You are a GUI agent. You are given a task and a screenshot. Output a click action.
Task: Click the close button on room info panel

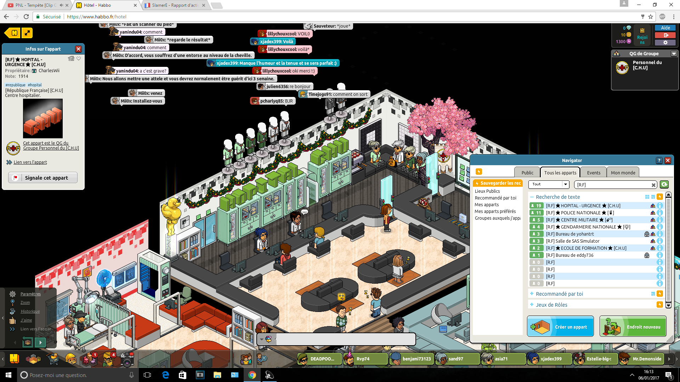tap(79, 48)
